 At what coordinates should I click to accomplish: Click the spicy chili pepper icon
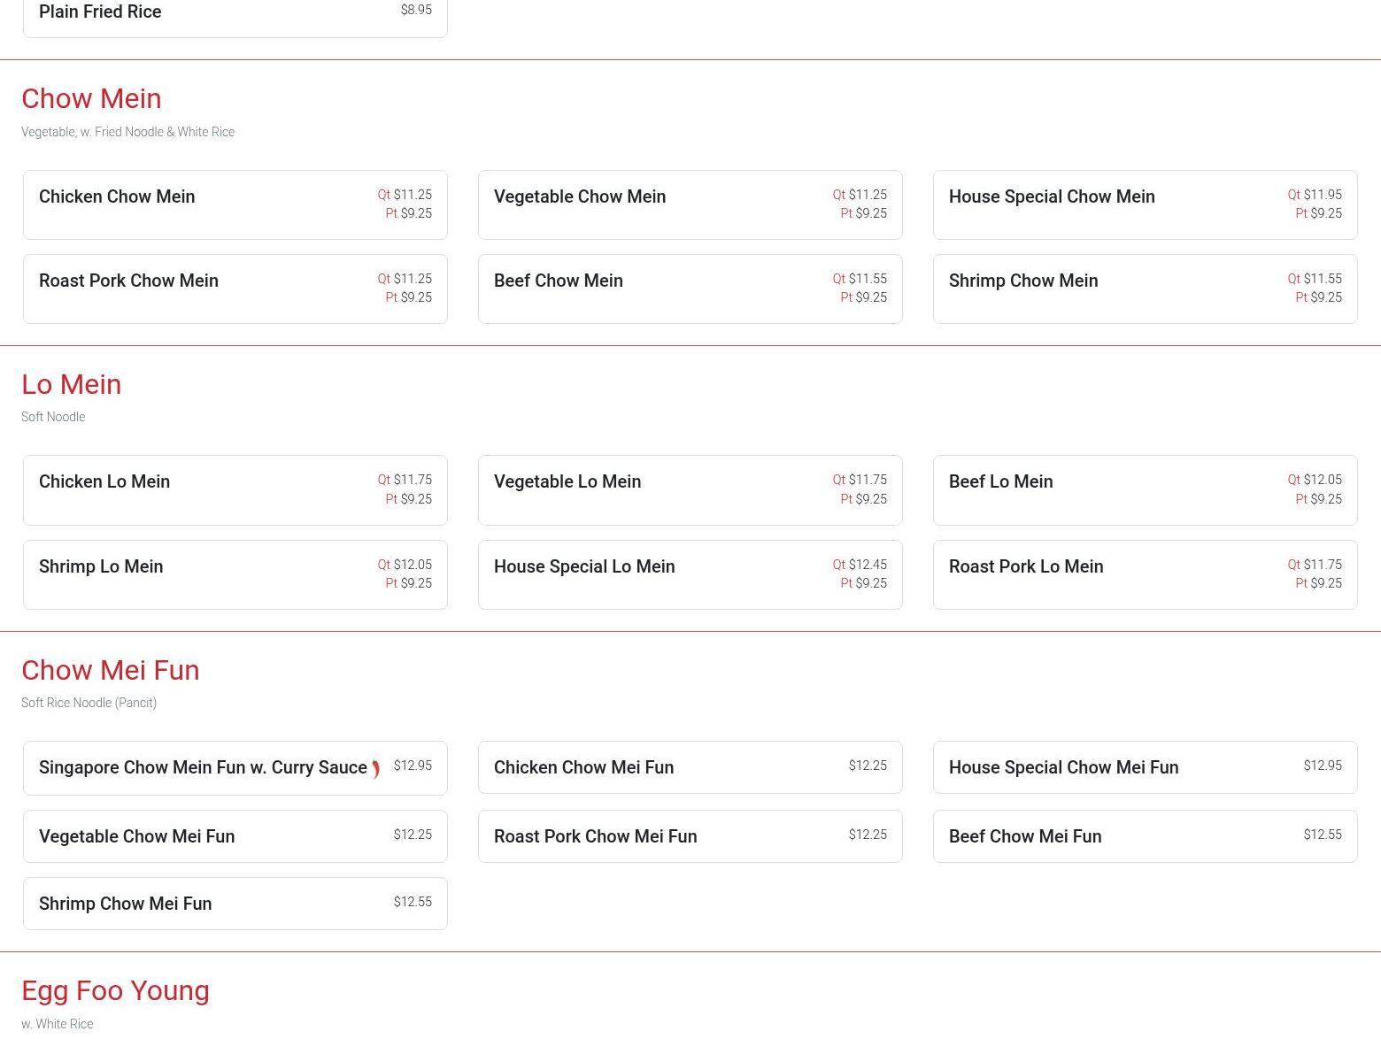[x=375, y=769]
